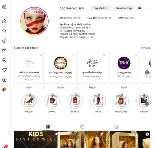Screen dimensions: 154x148
Task: Open the VOCAL story highlight
Action: 98,101
